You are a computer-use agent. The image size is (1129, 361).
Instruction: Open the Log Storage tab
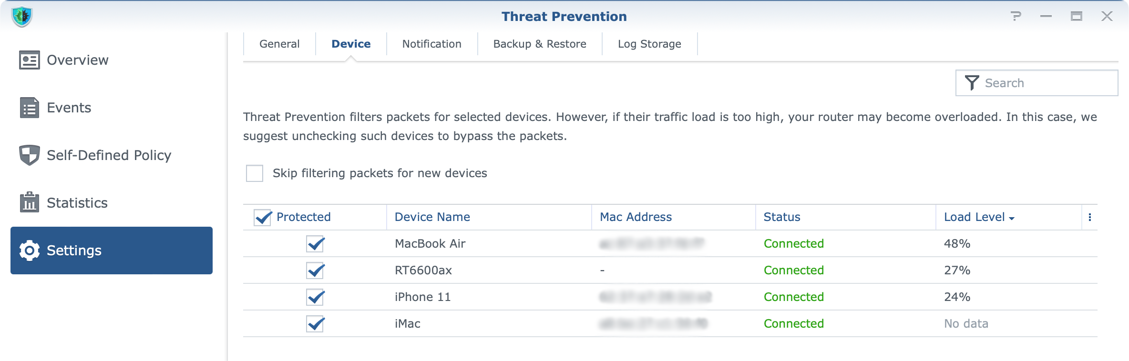649,44
